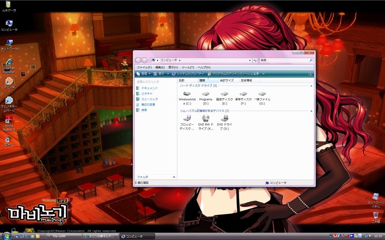The image size is (385, 240).
Task: Open the コントロールパネル desktop icon
Action: [376, 200]
